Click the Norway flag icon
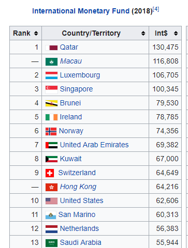 click(51, 131)
